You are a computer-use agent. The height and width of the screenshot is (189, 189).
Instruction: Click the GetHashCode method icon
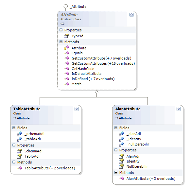tap(67, 69)
